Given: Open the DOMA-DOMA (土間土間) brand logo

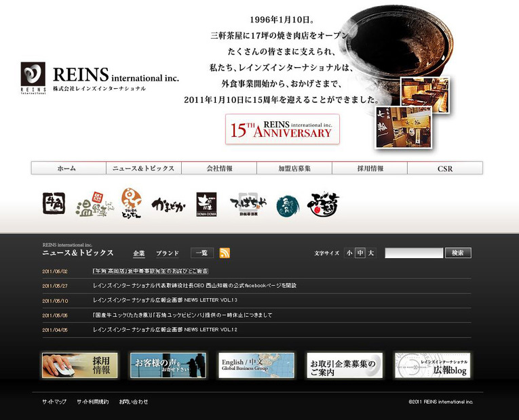Looking at the screenshot, I should [x=206, y=205].
